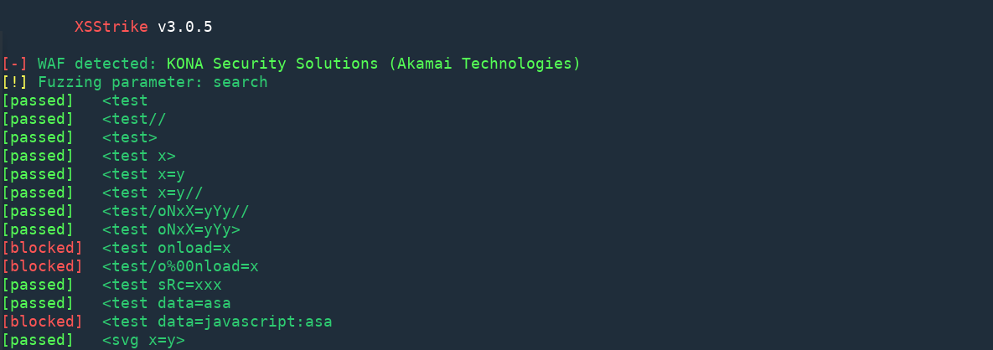Click the '<test x=y' payload line
The height and width of the screenshot is (350, 993).
144,174
